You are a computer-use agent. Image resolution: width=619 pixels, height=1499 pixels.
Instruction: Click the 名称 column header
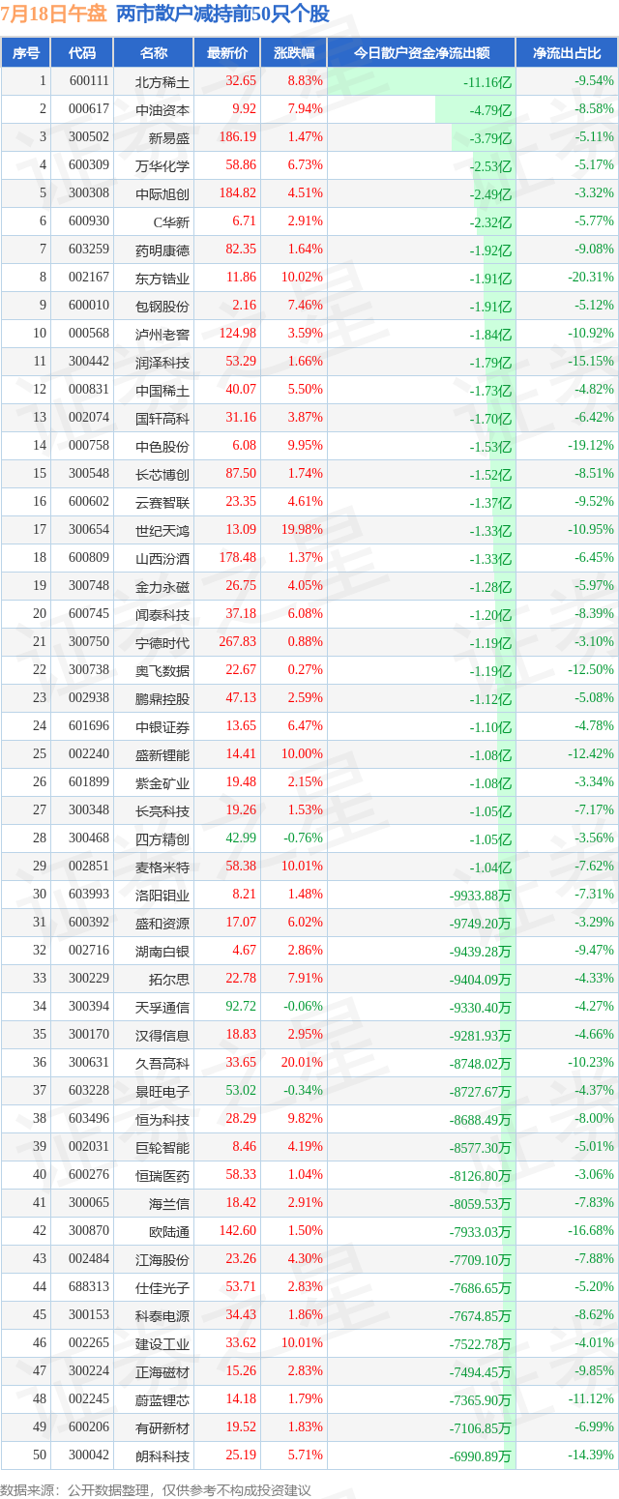(154, 53)
